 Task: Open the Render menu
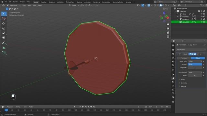(x=15, y=2)
